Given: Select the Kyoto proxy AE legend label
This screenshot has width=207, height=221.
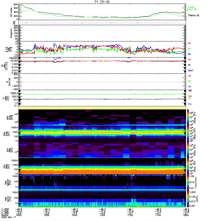Looking at the screenshot, I should (192, 8).
